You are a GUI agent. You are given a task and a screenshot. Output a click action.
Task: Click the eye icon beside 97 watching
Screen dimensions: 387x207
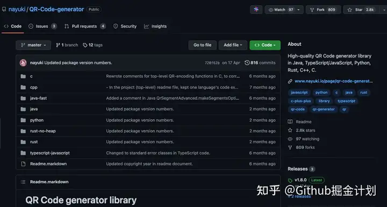pos(290,139)
